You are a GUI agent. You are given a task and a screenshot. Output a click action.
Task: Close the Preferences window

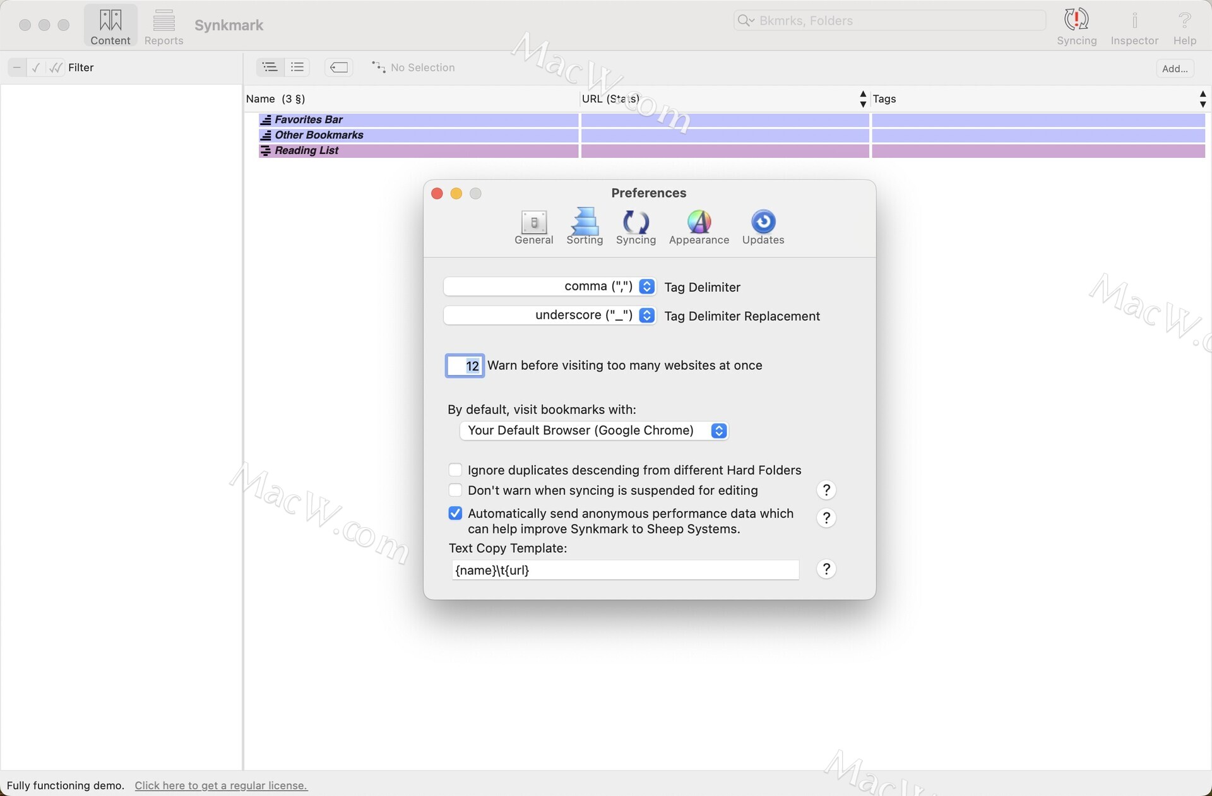437,194
